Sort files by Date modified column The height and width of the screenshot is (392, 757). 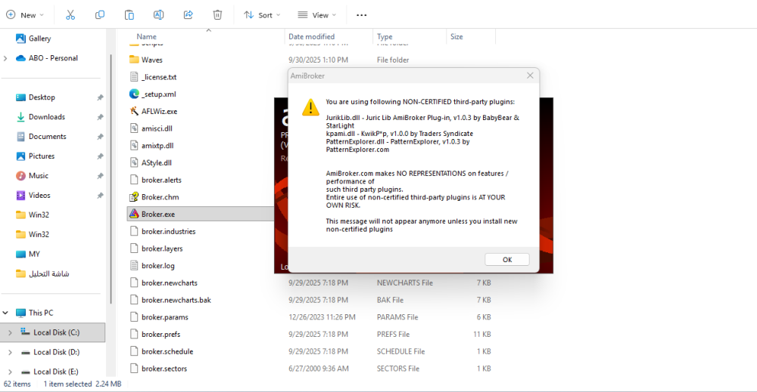(311, 36)
